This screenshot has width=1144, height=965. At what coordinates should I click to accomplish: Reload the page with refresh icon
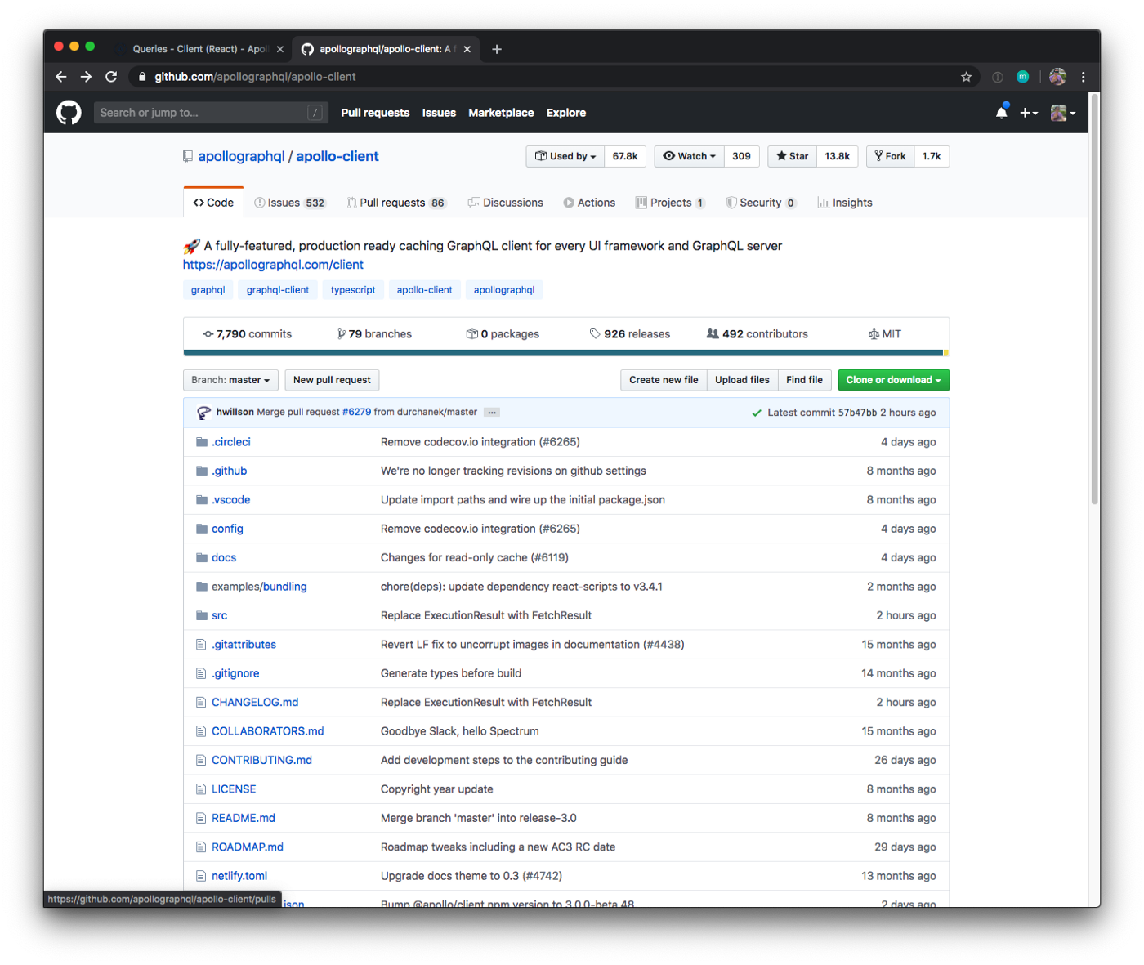(111, 77)
